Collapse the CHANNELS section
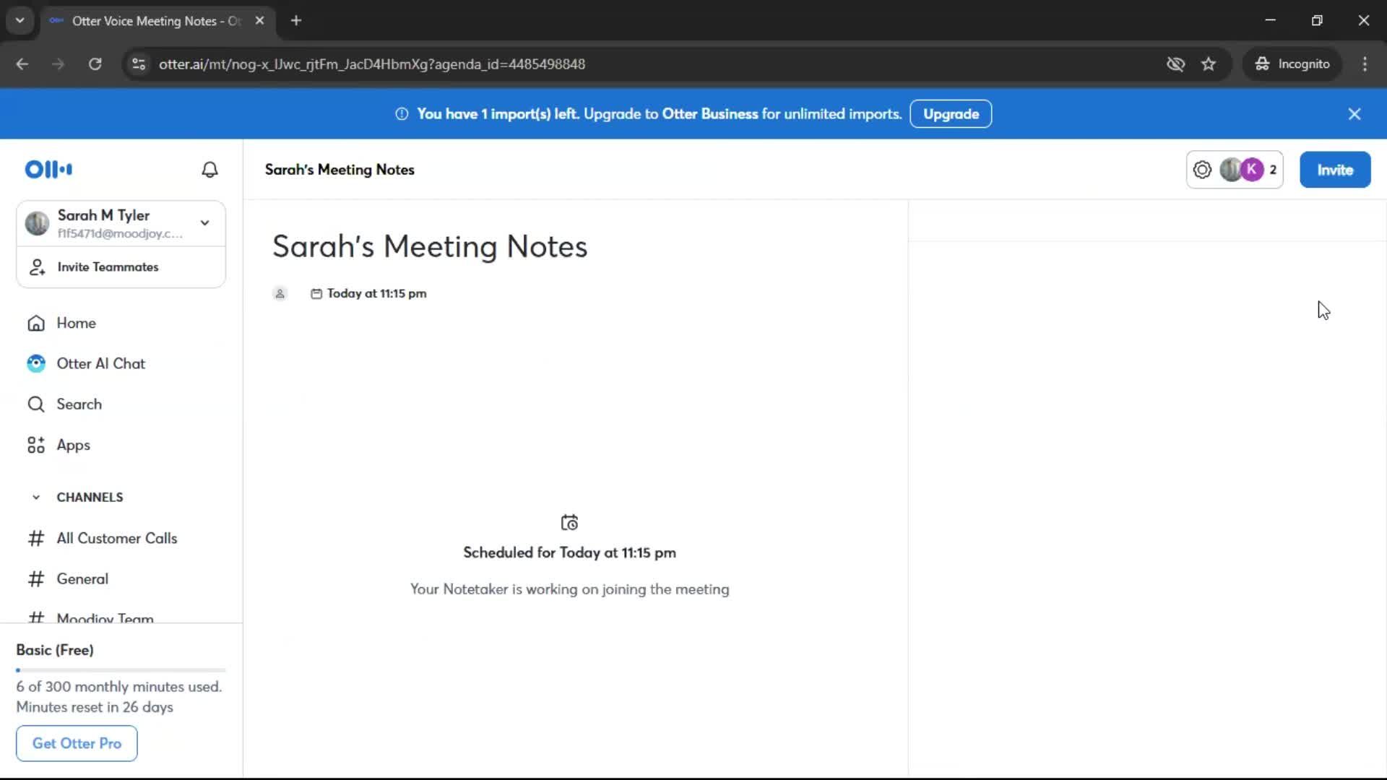This screenshot has height=780, width=1387. 36,498
